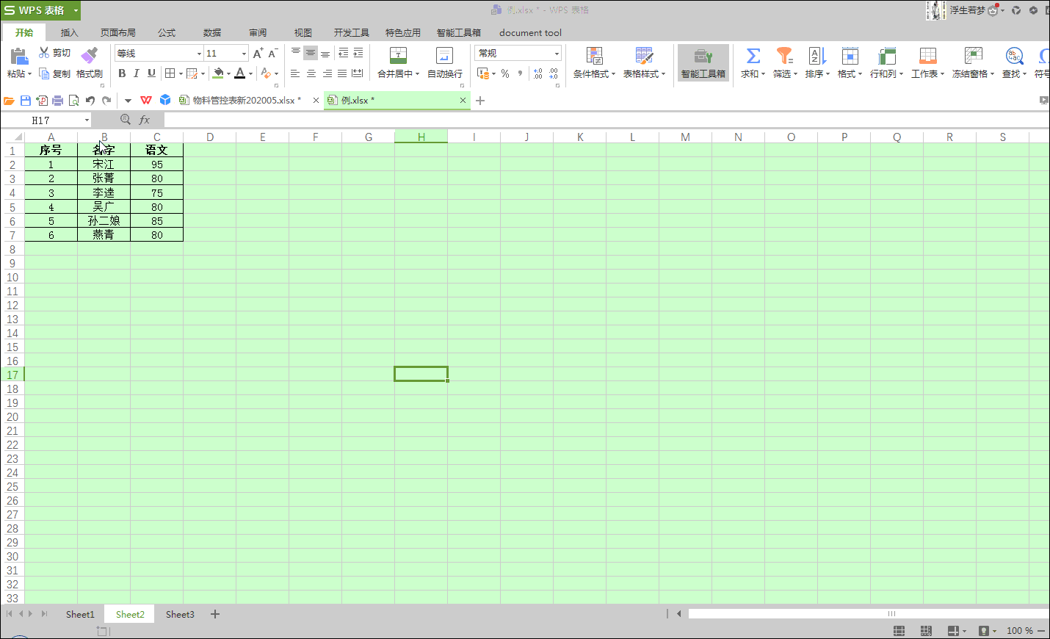
Task: Toggle the Smart Toolbox (智能工具箱) button
Action: coord(703,62)
